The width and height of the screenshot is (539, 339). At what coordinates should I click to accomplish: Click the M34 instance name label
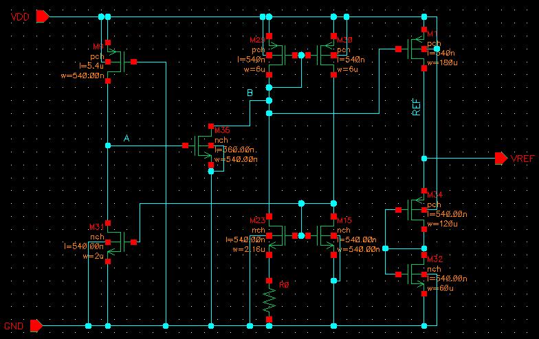point(434,195)
